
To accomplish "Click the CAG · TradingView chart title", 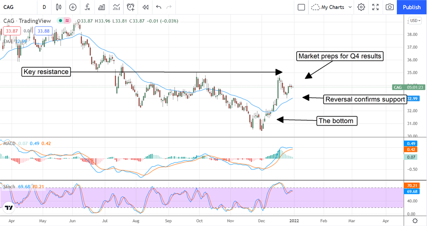I will tap(27, 21).
